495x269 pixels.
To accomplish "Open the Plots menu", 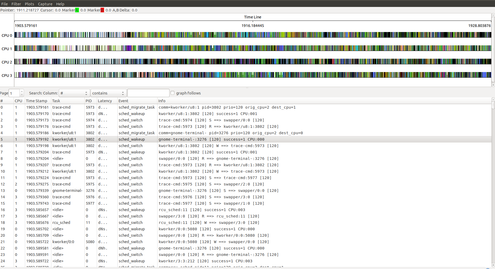I will [29, 4].
